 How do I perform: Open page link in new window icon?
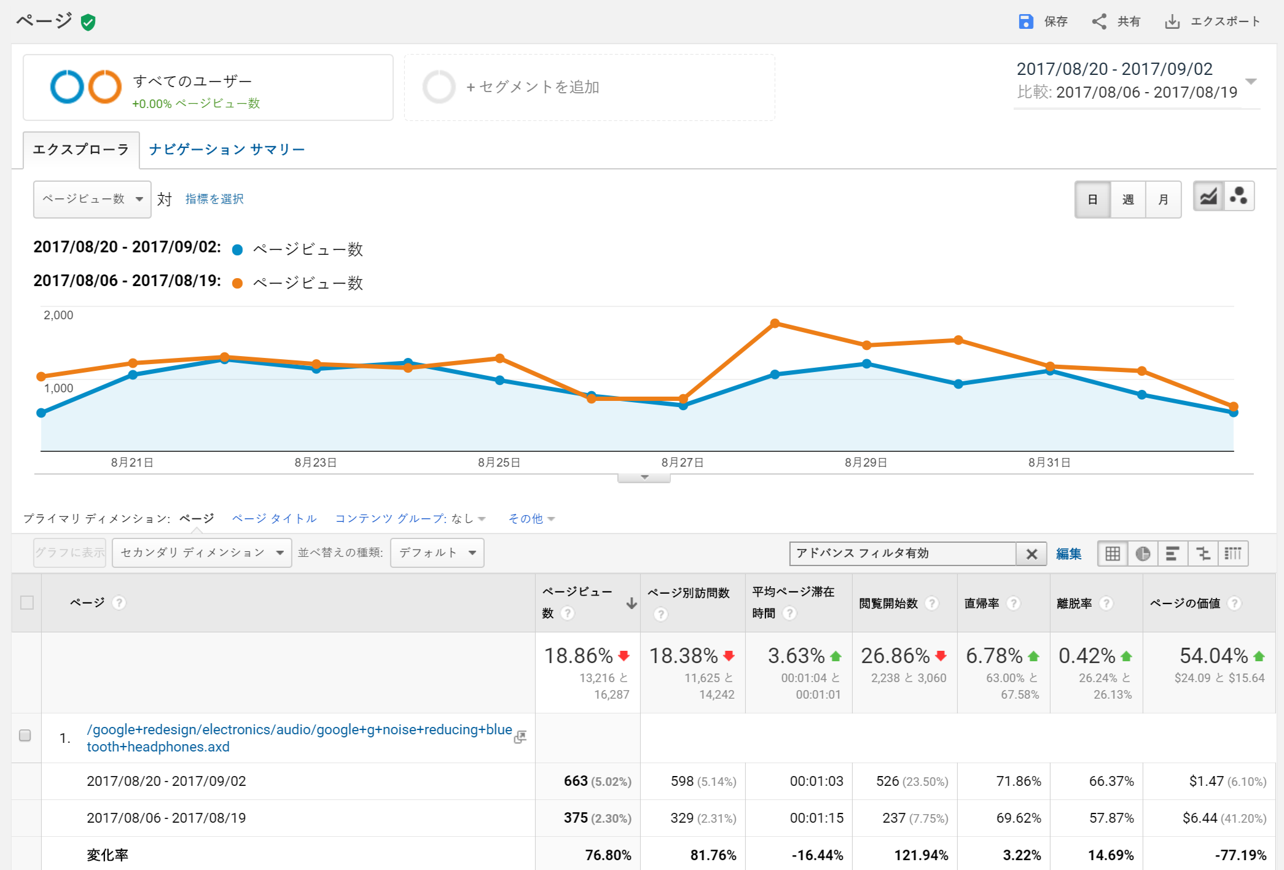520,737
